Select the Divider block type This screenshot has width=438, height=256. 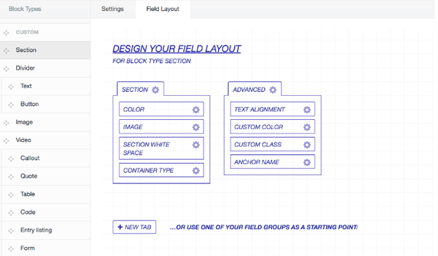(x=45, y=68)
